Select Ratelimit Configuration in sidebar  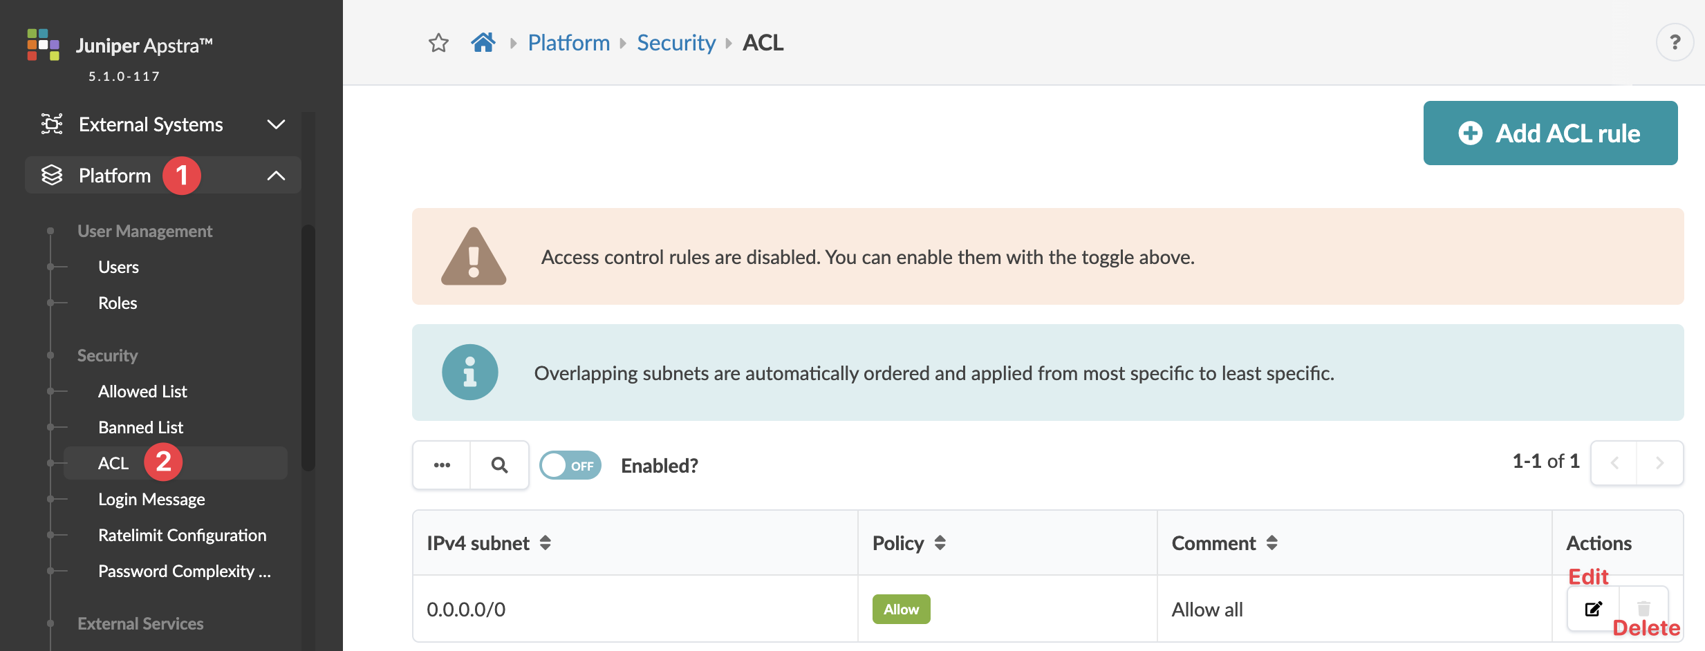182,535
